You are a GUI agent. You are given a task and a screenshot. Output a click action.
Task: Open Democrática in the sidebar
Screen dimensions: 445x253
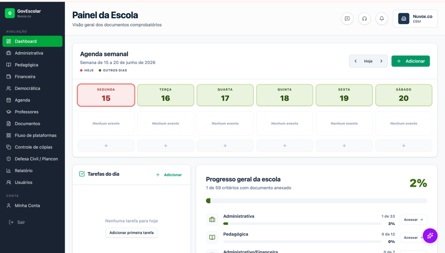click(x=32, y=88)
